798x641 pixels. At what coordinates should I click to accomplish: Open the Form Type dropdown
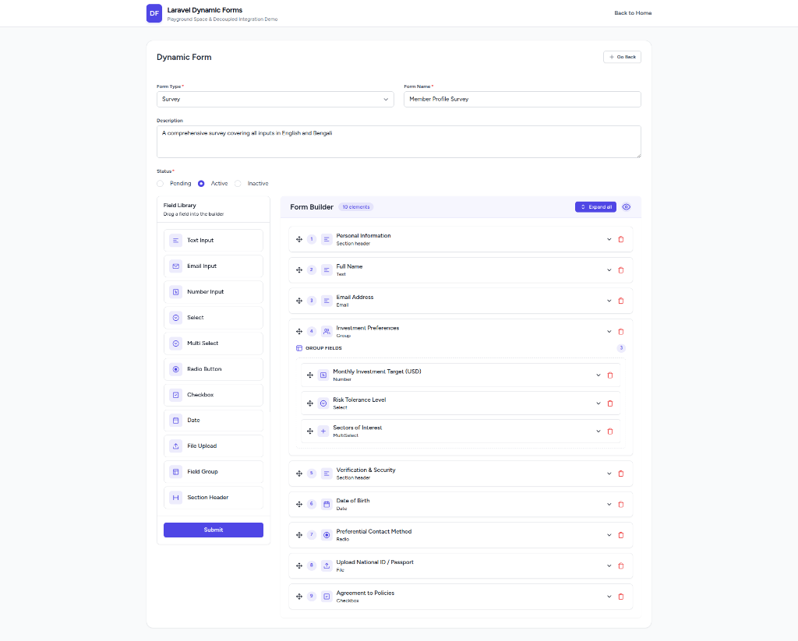[x=275, y=99]
